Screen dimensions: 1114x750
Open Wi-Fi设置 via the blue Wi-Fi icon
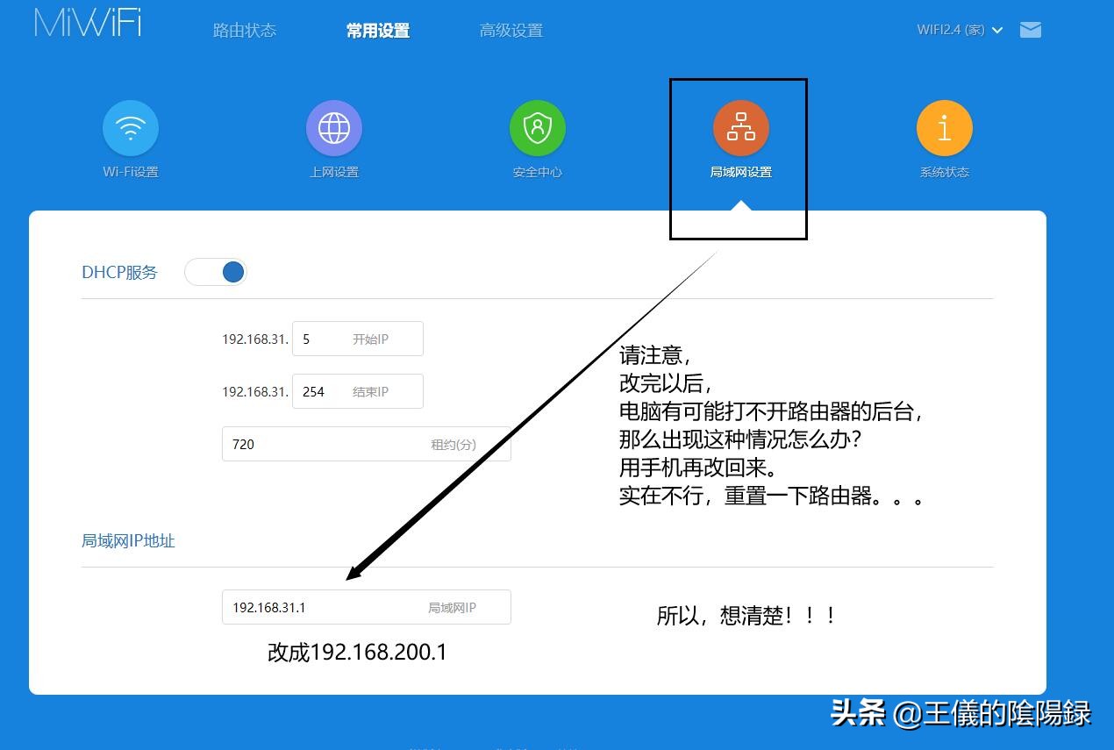[130, 127]
